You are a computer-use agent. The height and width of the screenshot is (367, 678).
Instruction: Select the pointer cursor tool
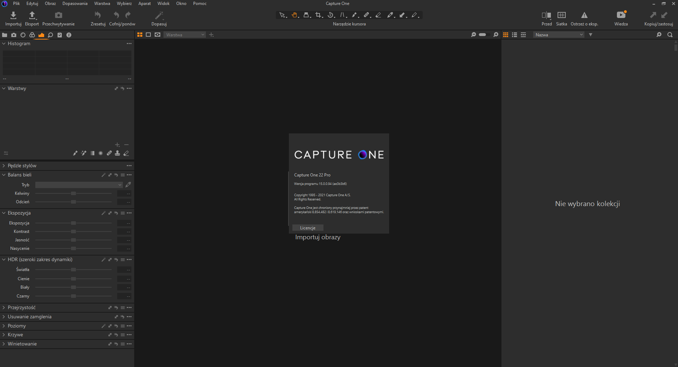point(282,15)
